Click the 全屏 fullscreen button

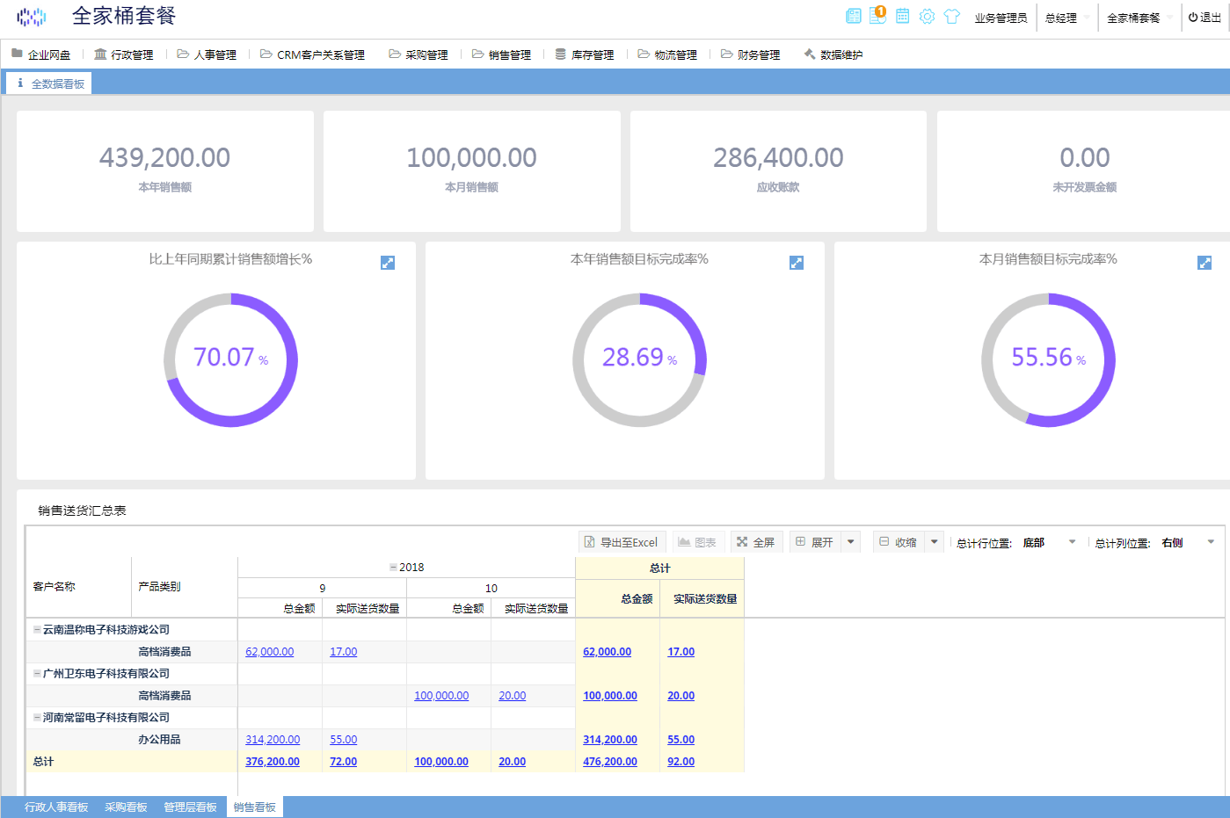pyautogui.click(x=756, y=542)
